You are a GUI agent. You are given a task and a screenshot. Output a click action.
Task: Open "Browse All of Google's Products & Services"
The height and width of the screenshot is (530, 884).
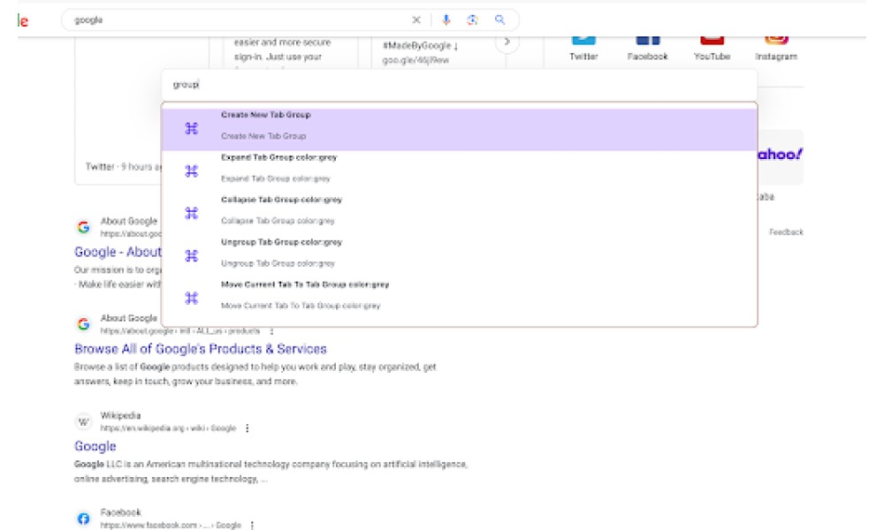click(x=200, y=349)
